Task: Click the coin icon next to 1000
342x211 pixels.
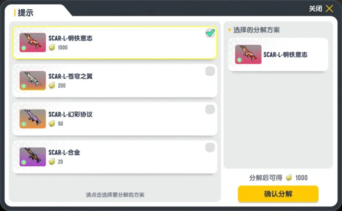Action: pos(52,47)
